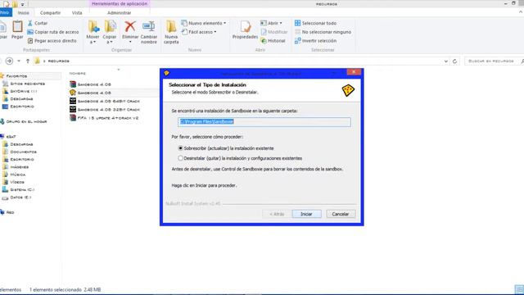Image resolution: width=524 pixels, height=295 pixels.
Task: Switch to the Vista ribbon tab
Action: 77,13
